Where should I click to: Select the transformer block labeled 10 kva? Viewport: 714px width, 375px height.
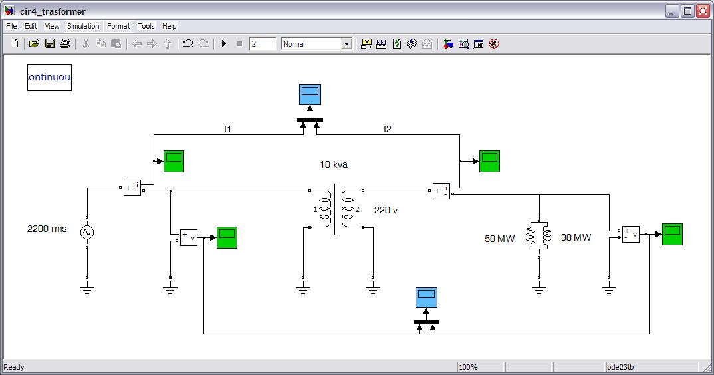(336, 207)
